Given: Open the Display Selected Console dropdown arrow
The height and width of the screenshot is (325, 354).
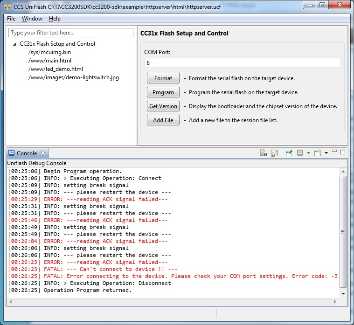Looking at the screenshot, I should point(308,153).
